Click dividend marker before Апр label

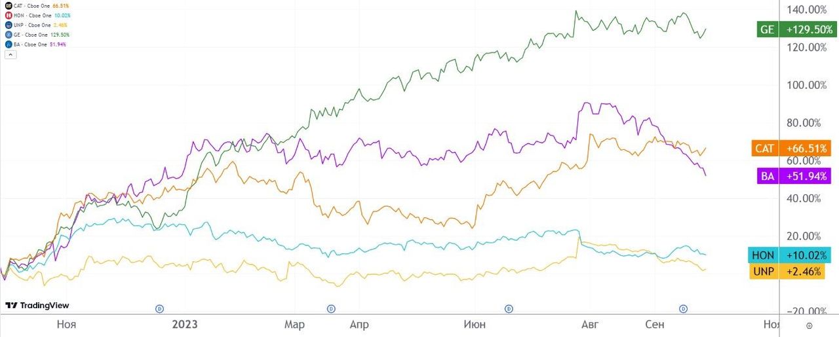[331, 308]
